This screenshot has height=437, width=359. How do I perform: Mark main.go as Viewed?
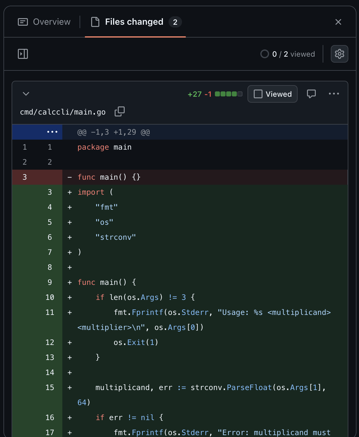coord(272,94)
